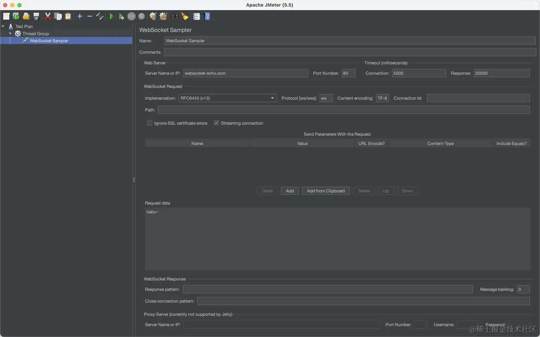
Task: Click the greyed Delete button
Action: click(364, 191)
